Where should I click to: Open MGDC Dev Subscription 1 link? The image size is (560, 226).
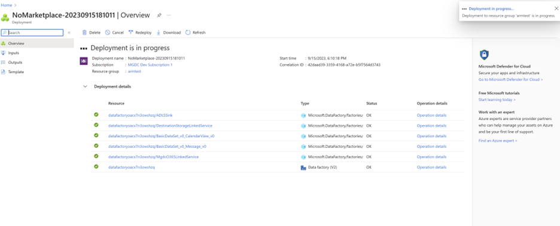click(x=150, y=65)
